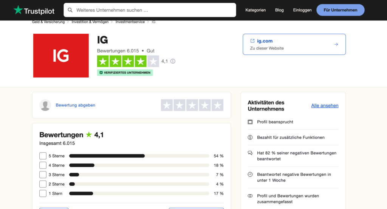Image resolution: width=387 pixels, height=209 pixels.
Task: Click the external link icon beside ig.com
Action: (x=252, y=41)
